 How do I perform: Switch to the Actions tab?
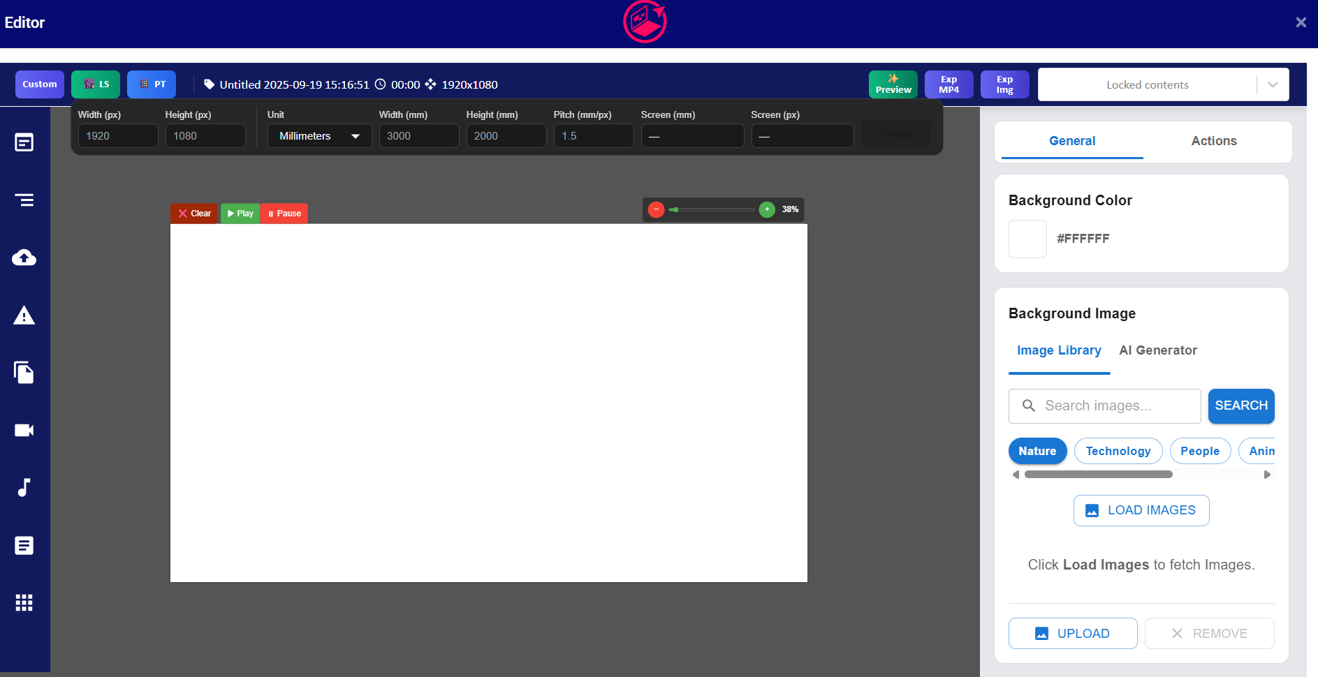pos(1213,141)
